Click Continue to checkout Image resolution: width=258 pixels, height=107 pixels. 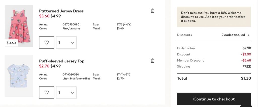(x=214, y=99)
